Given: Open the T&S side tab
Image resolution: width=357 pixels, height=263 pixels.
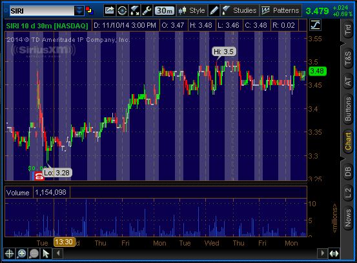Looking at the screenshot, I should coord(348,58).
